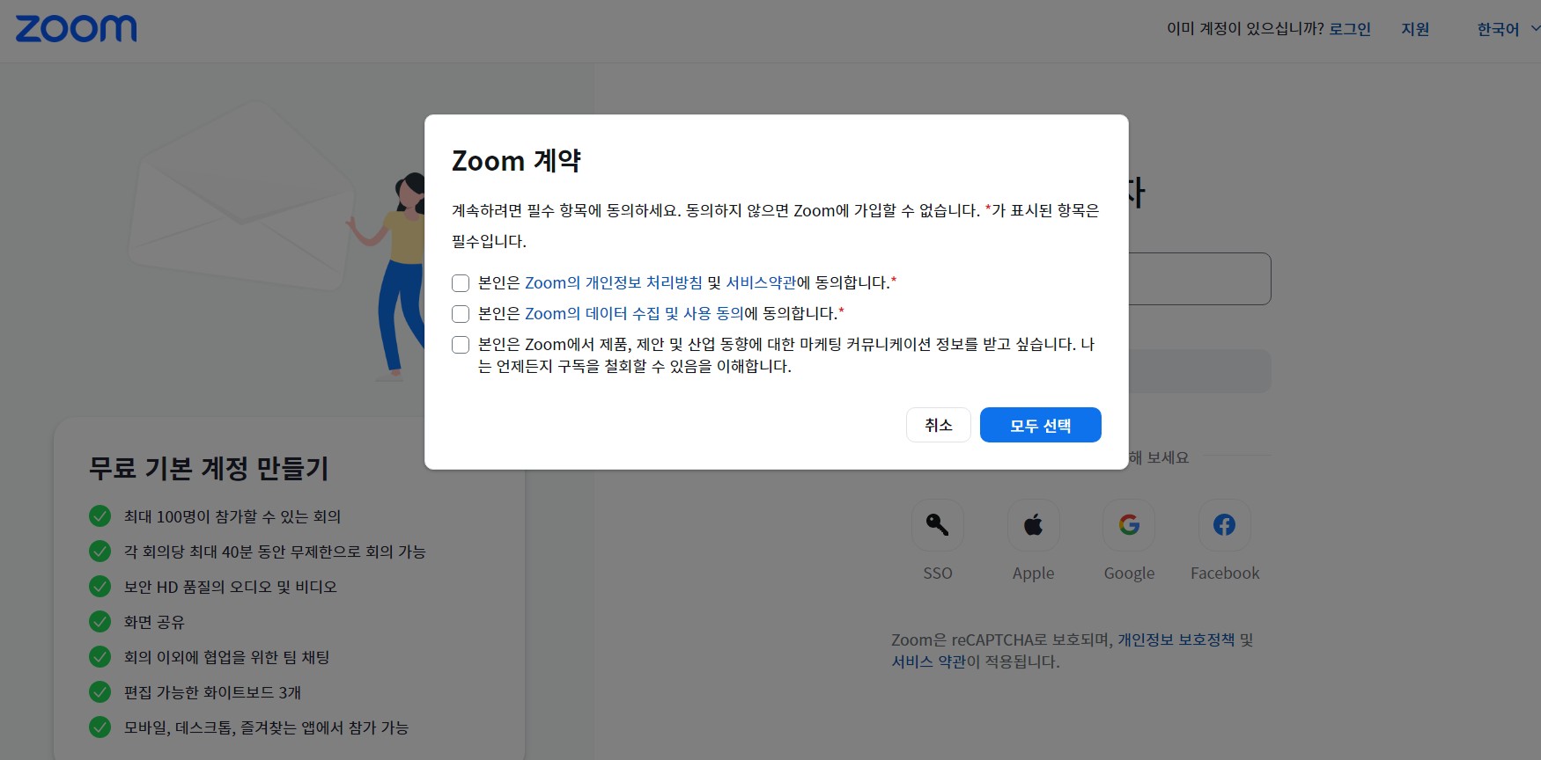Open the 서비스약관 link in the dialog
1541x760 pixels.
761,282
